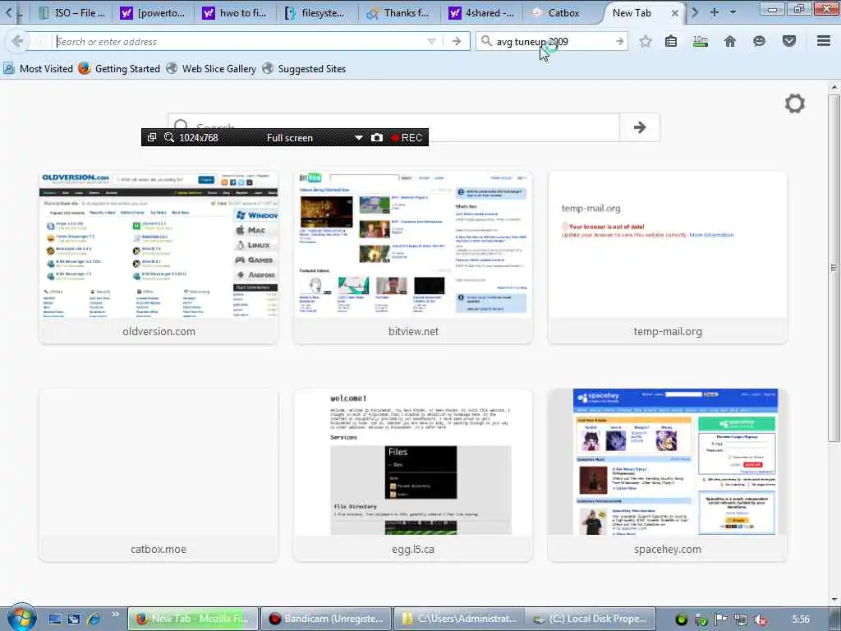Open the spacehey.com tile

[668, 476]
